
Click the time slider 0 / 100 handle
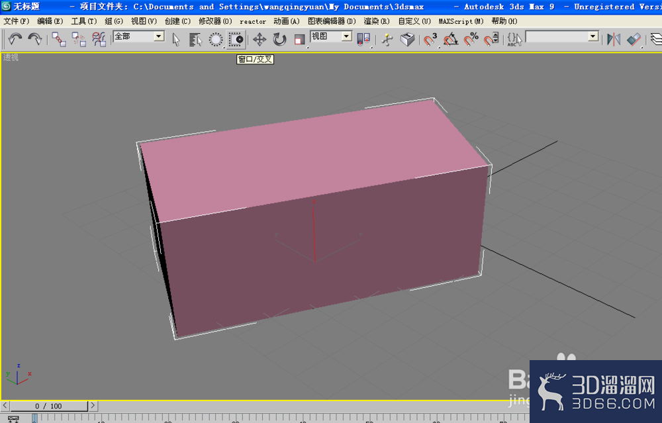pos(48,406)
